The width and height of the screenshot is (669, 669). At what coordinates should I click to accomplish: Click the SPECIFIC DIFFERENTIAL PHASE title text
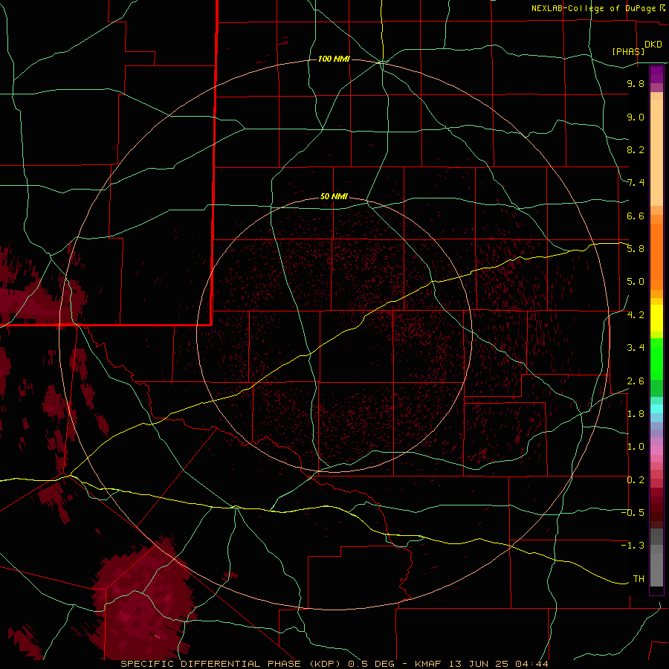point(211,664)
